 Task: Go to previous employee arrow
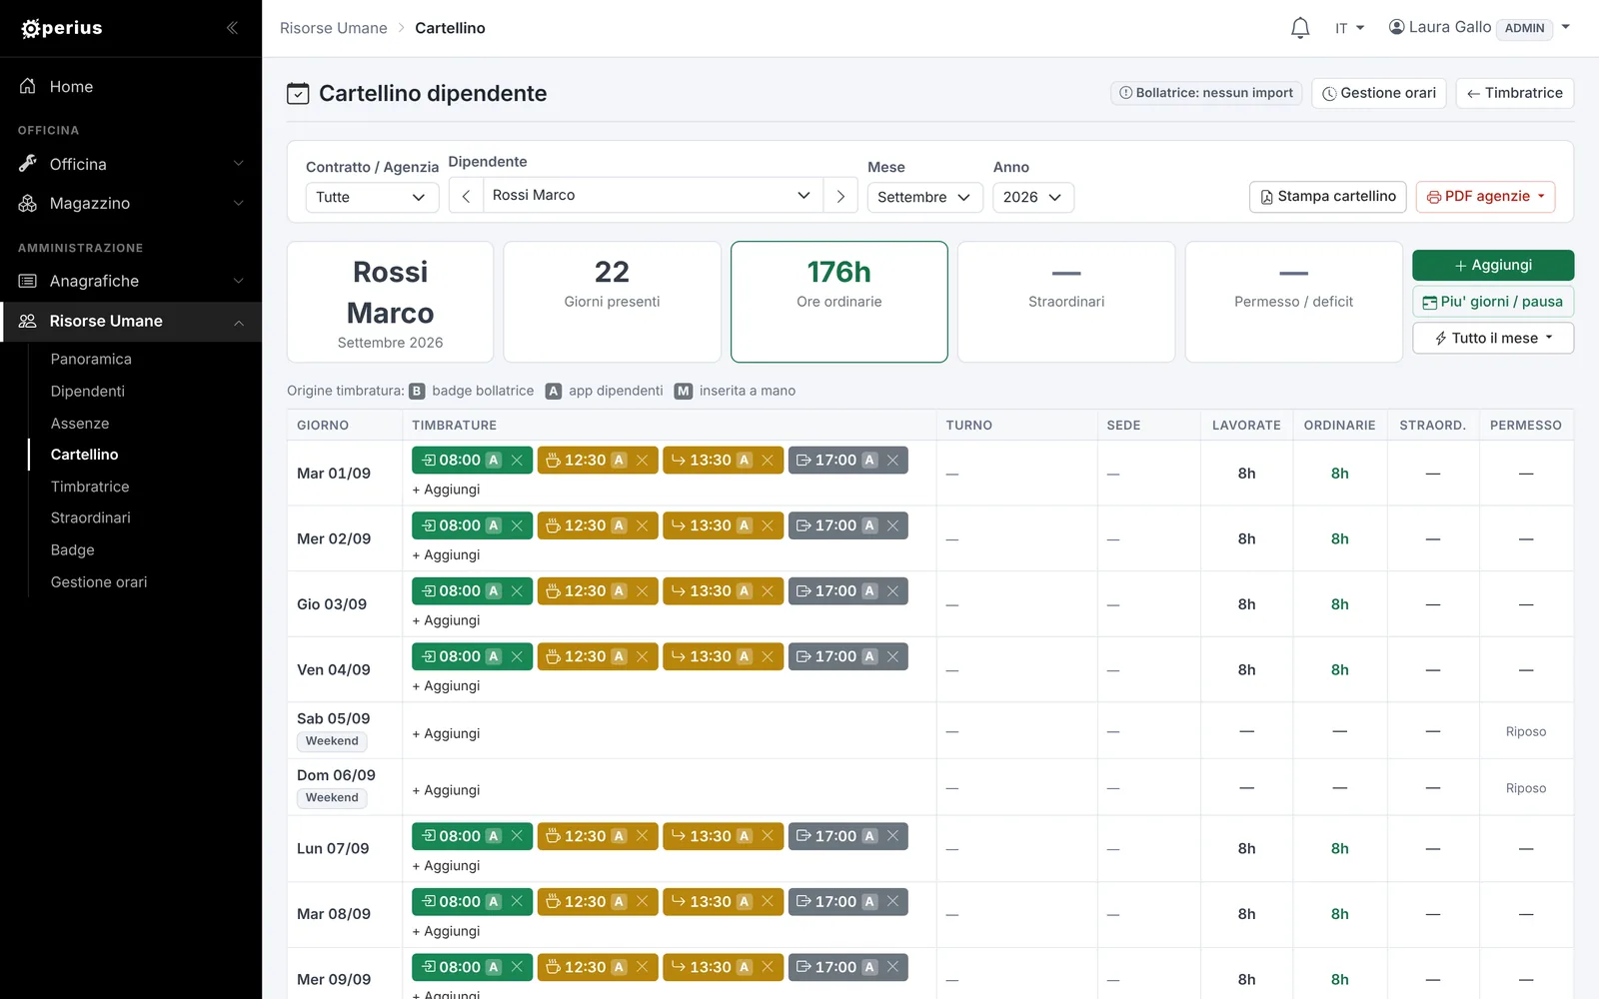coord(466,196)
